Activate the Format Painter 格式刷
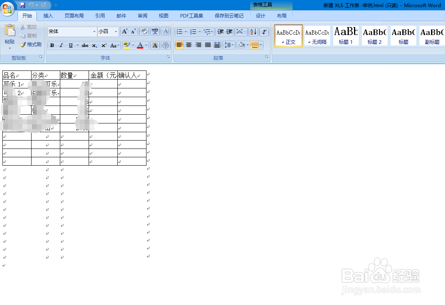Viewport: 445px width, 305px height. (x=31, y=45)
